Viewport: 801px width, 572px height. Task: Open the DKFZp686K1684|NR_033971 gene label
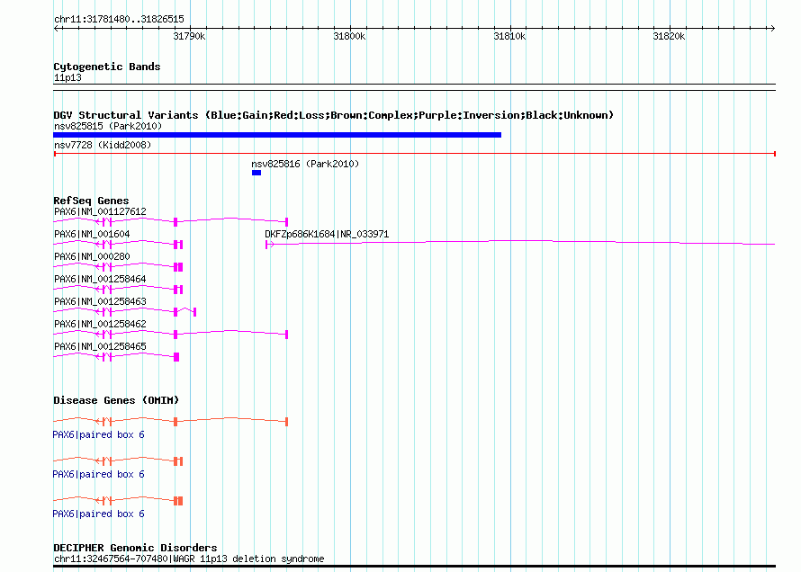pos(327,234)
